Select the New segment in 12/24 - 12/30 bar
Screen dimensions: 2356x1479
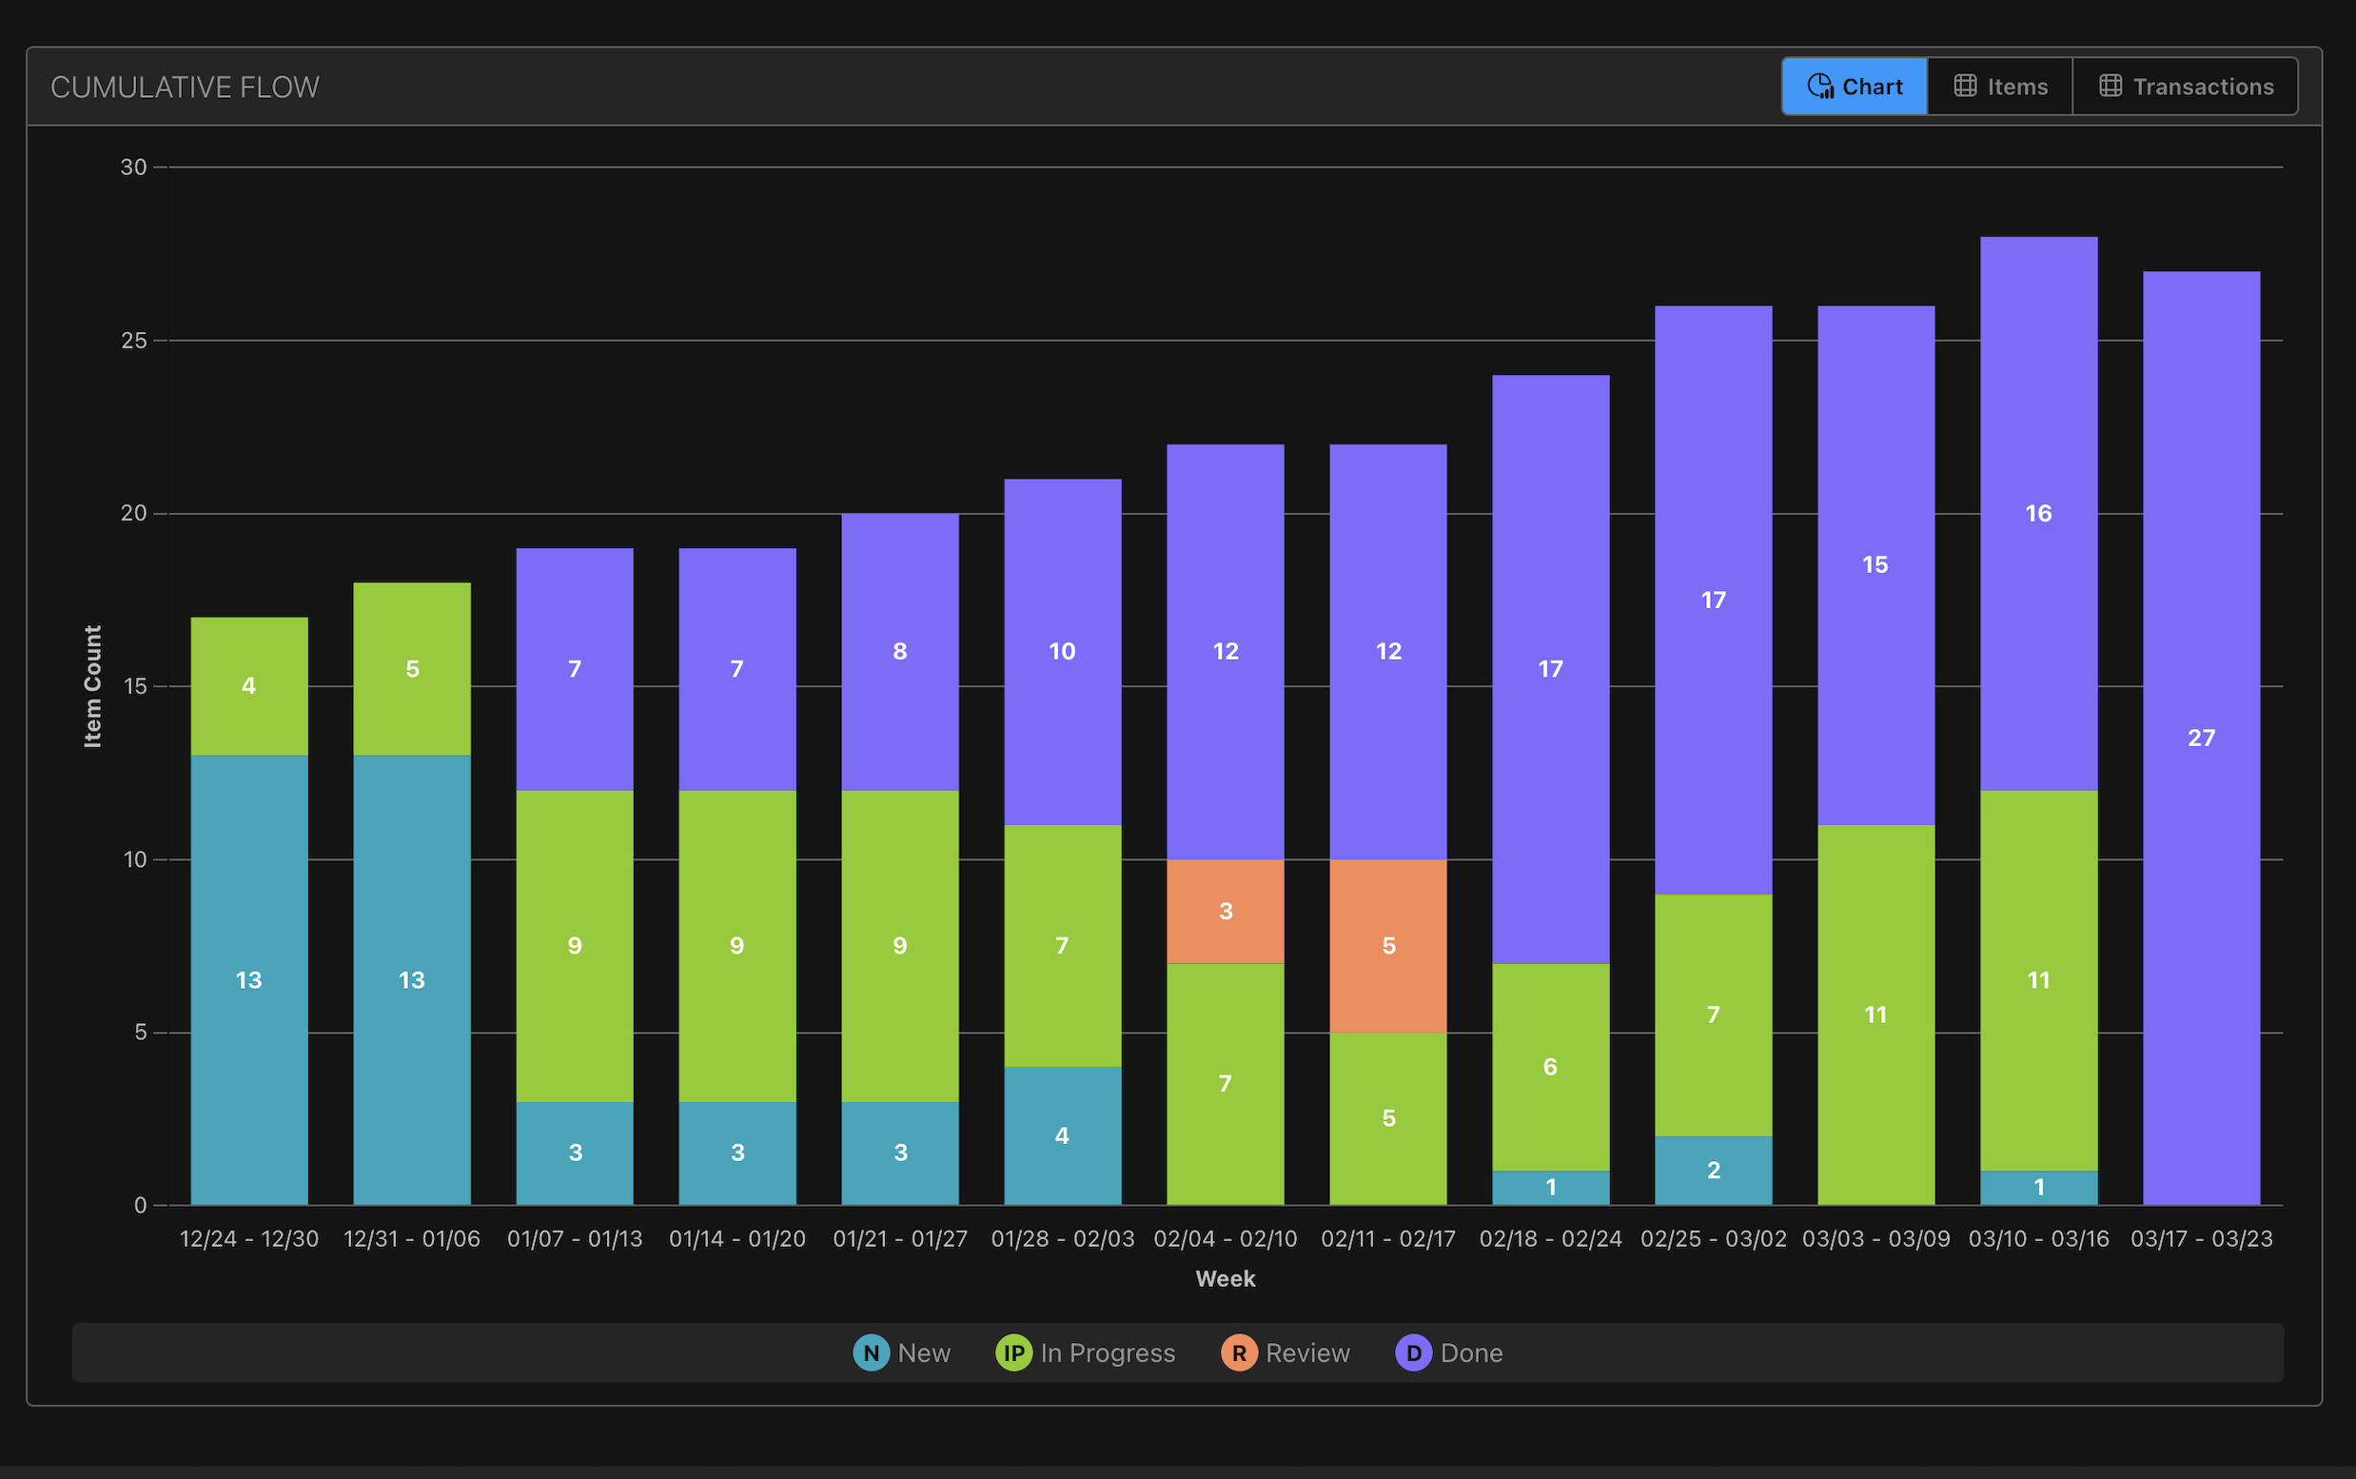pos(248,980)
